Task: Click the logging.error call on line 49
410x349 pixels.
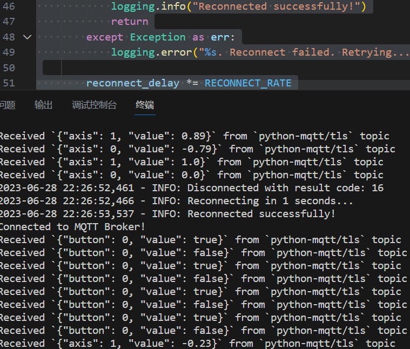Action: tap(151, 52)
